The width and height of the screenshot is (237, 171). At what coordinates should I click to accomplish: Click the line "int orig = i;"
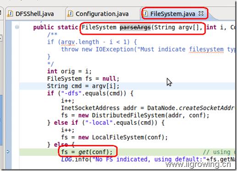69,71
